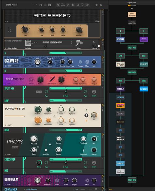This screenshot has width=155, height=191.
Task: Switch Doppel Filter to the next preset from INIT
Action: click(x=7, y=125)
